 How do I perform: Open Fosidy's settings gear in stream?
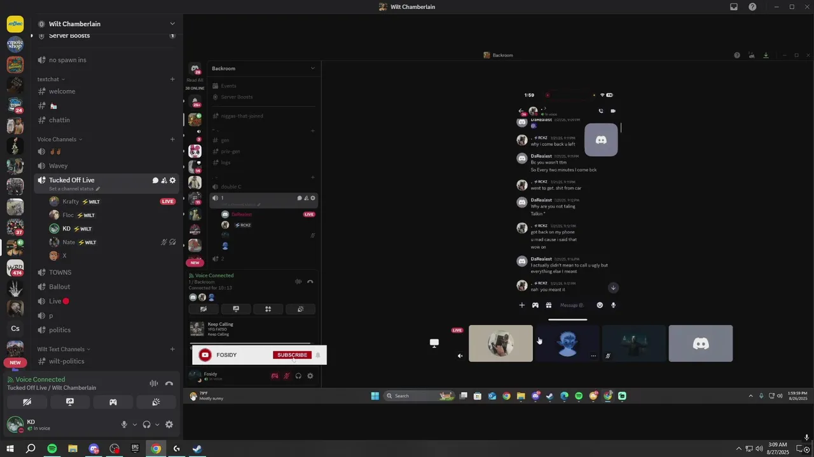[310, 376]
